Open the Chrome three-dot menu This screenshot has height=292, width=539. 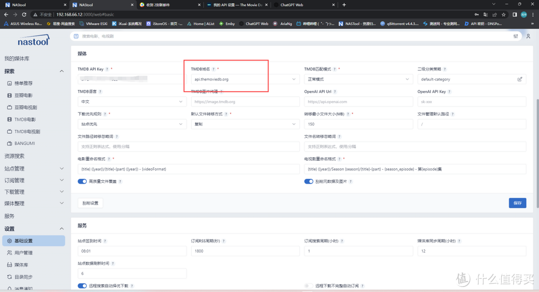coord(533,14)
